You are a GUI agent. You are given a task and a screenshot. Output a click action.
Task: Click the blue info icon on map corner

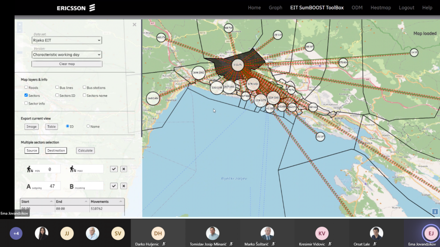coord(435,212)
